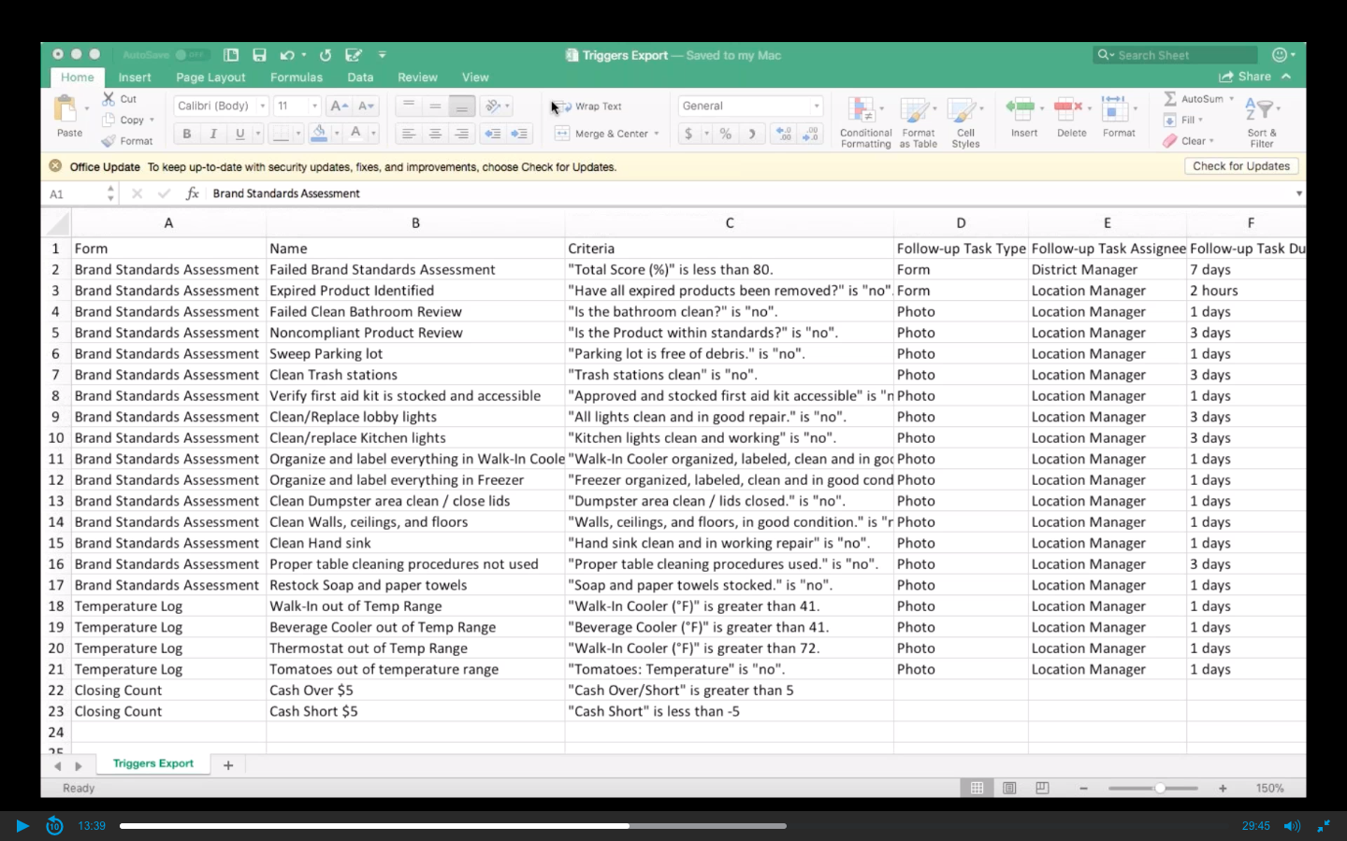Center text horizontally

click(x=435, y=134)
